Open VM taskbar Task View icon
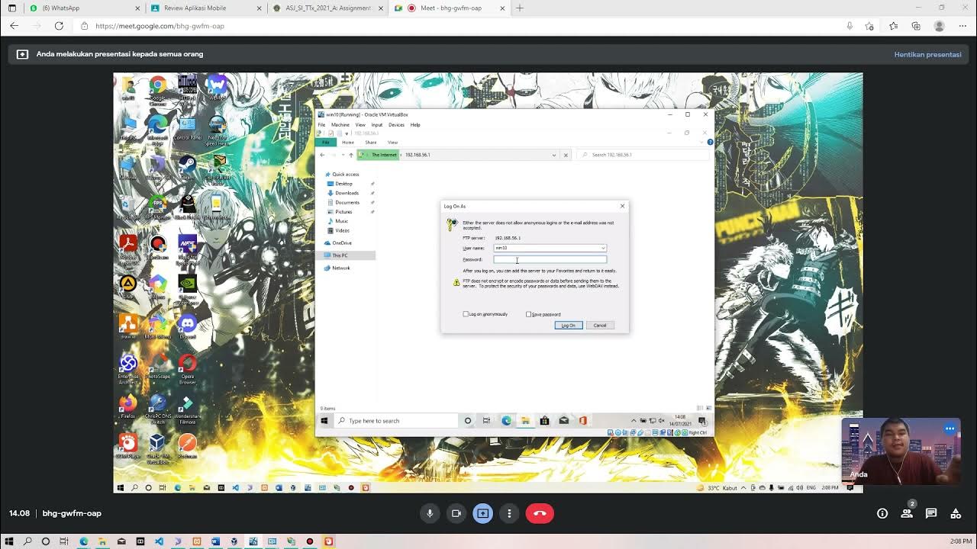 click(x=486, y=420)
